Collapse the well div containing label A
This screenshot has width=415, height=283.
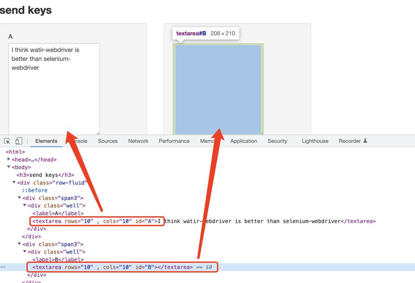point(24,206)
